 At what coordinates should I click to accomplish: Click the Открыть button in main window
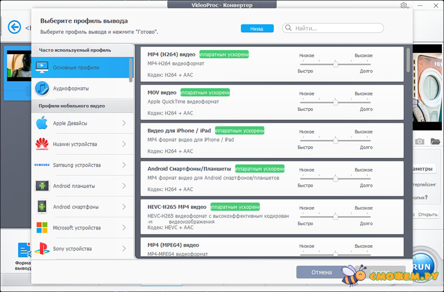428,214
